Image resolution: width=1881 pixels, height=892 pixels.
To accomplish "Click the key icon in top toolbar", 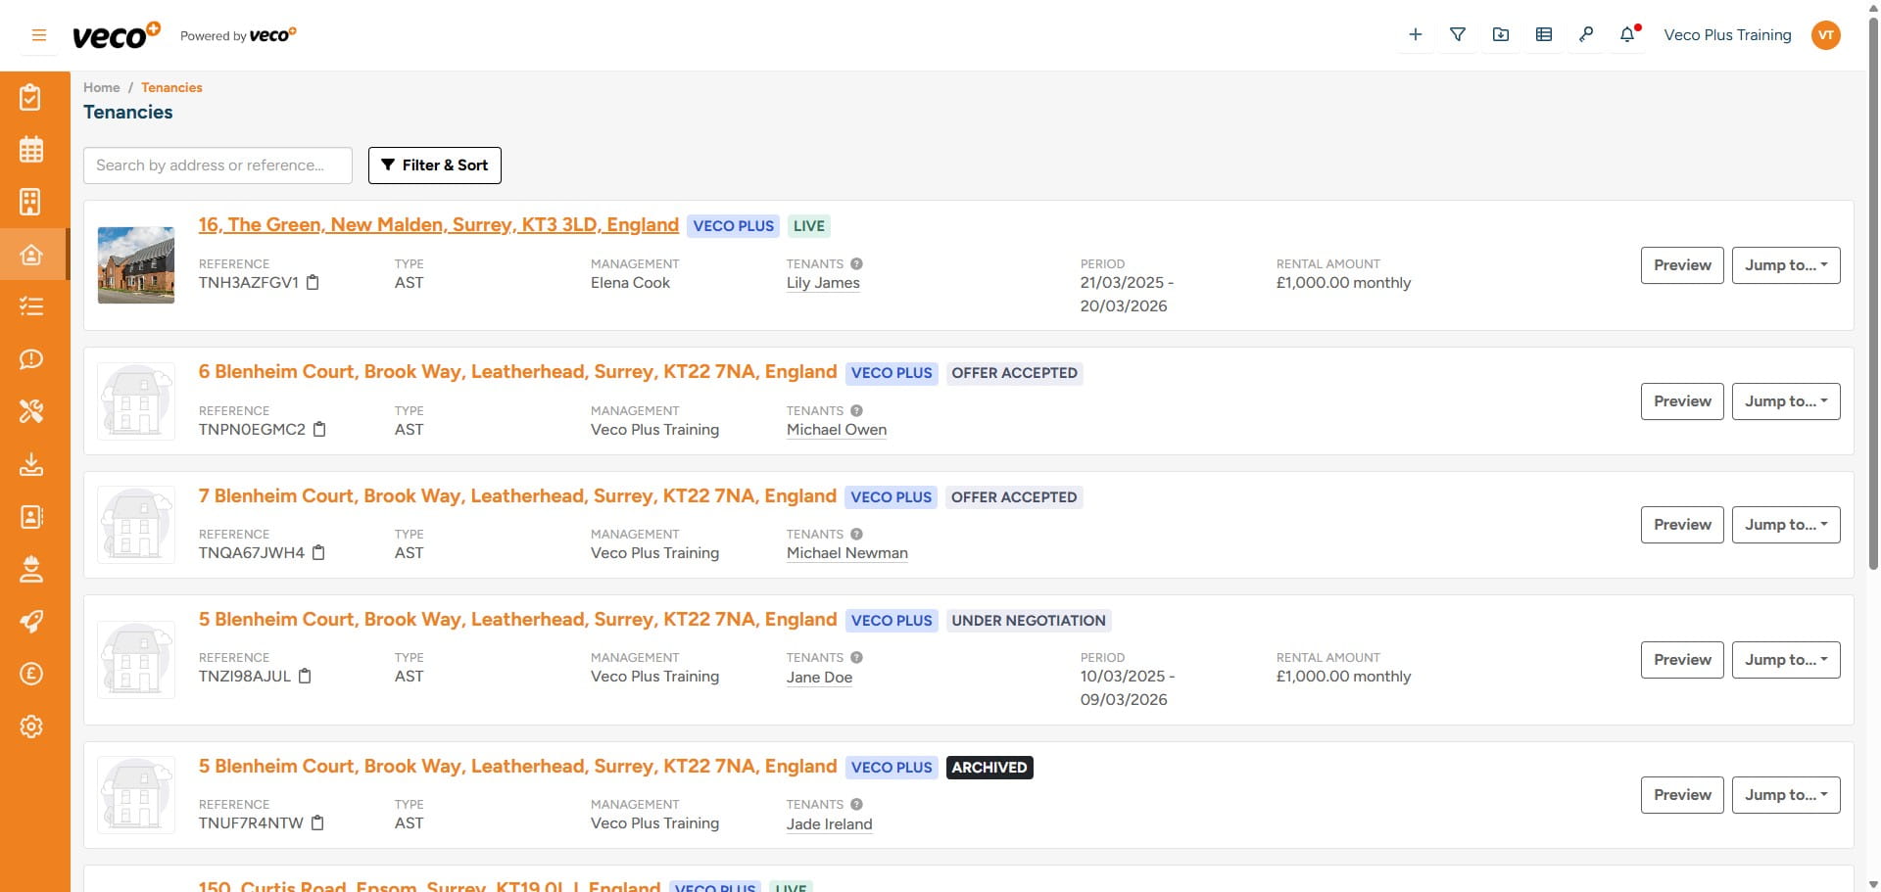I will 1585,35.
